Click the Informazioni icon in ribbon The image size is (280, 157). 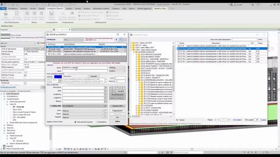pyautogui.click(x=107, y=12)
